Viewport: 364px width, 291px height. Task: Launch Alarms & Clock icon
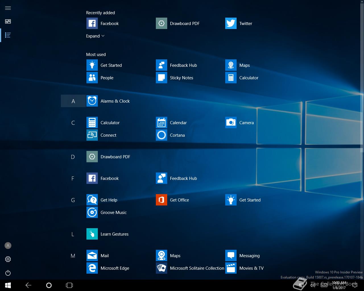(92, 101)
